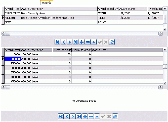Click Award Type column header
Image resolution: width=168 pixels, height=122 pixels.
pyautogui.click(x=12, y=9)
